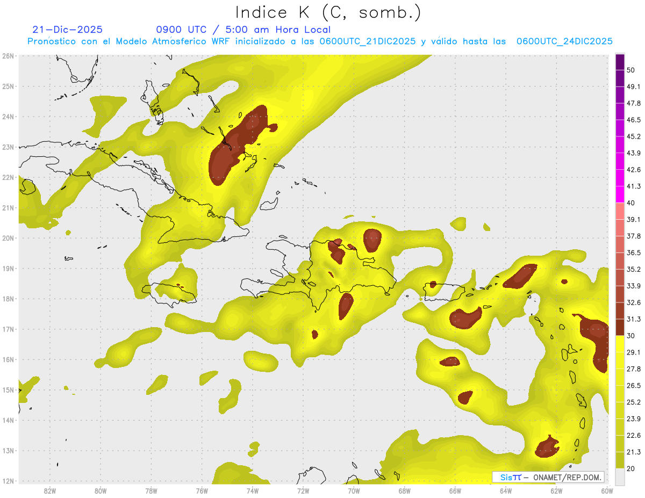Pick the dark brown swatch just above 30
645x498 pixels.
coord(620,327)
